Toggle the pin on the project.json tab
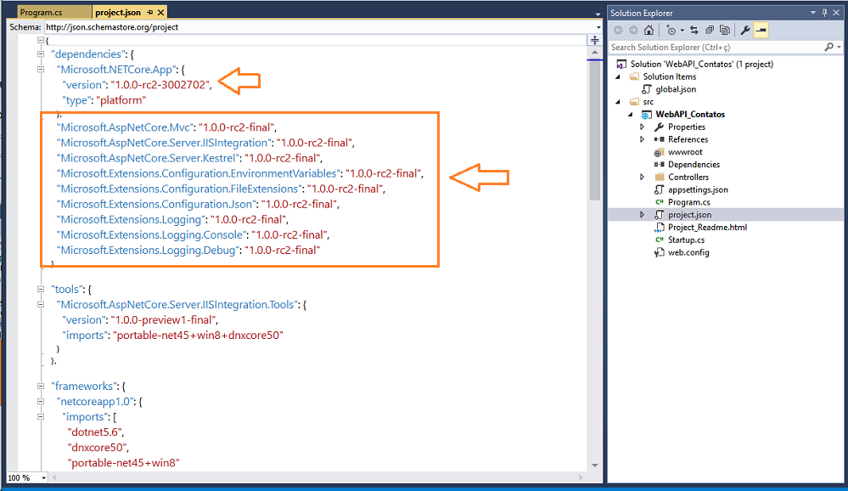This screenshot has height=491, width=848. [149, 12]
